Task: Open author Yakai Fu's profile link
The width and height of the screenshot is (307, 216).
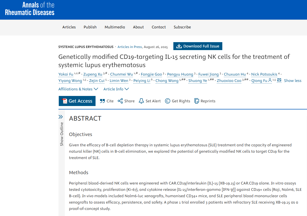Action: [x=66, y=74]
